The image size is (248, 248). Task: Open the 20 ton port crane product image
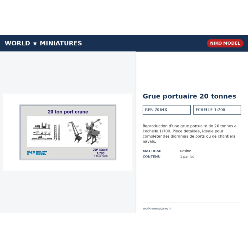68,132
